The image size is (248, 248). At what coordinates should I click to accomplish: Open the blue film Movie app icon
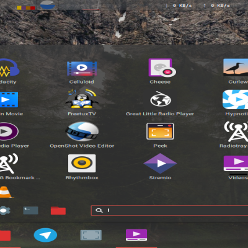[9, 100]
